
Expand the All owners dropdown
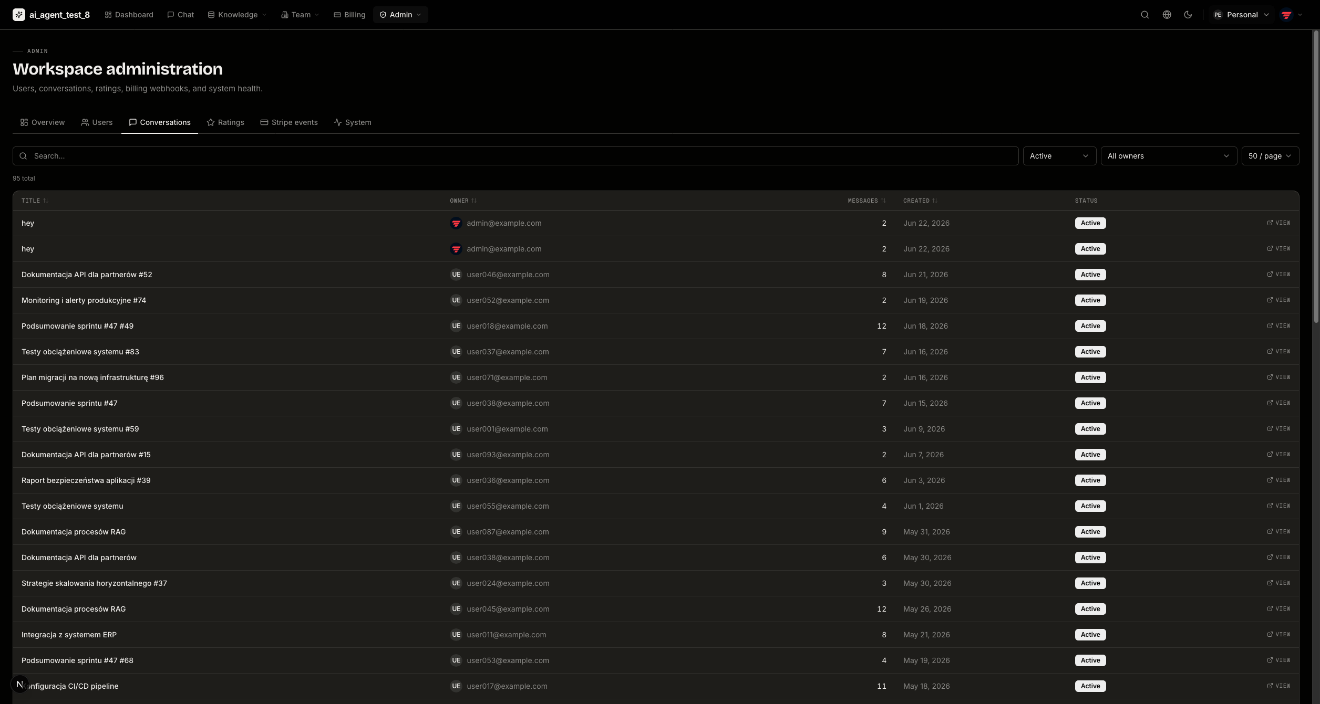pyautogui.click(x=1169, y=156)
